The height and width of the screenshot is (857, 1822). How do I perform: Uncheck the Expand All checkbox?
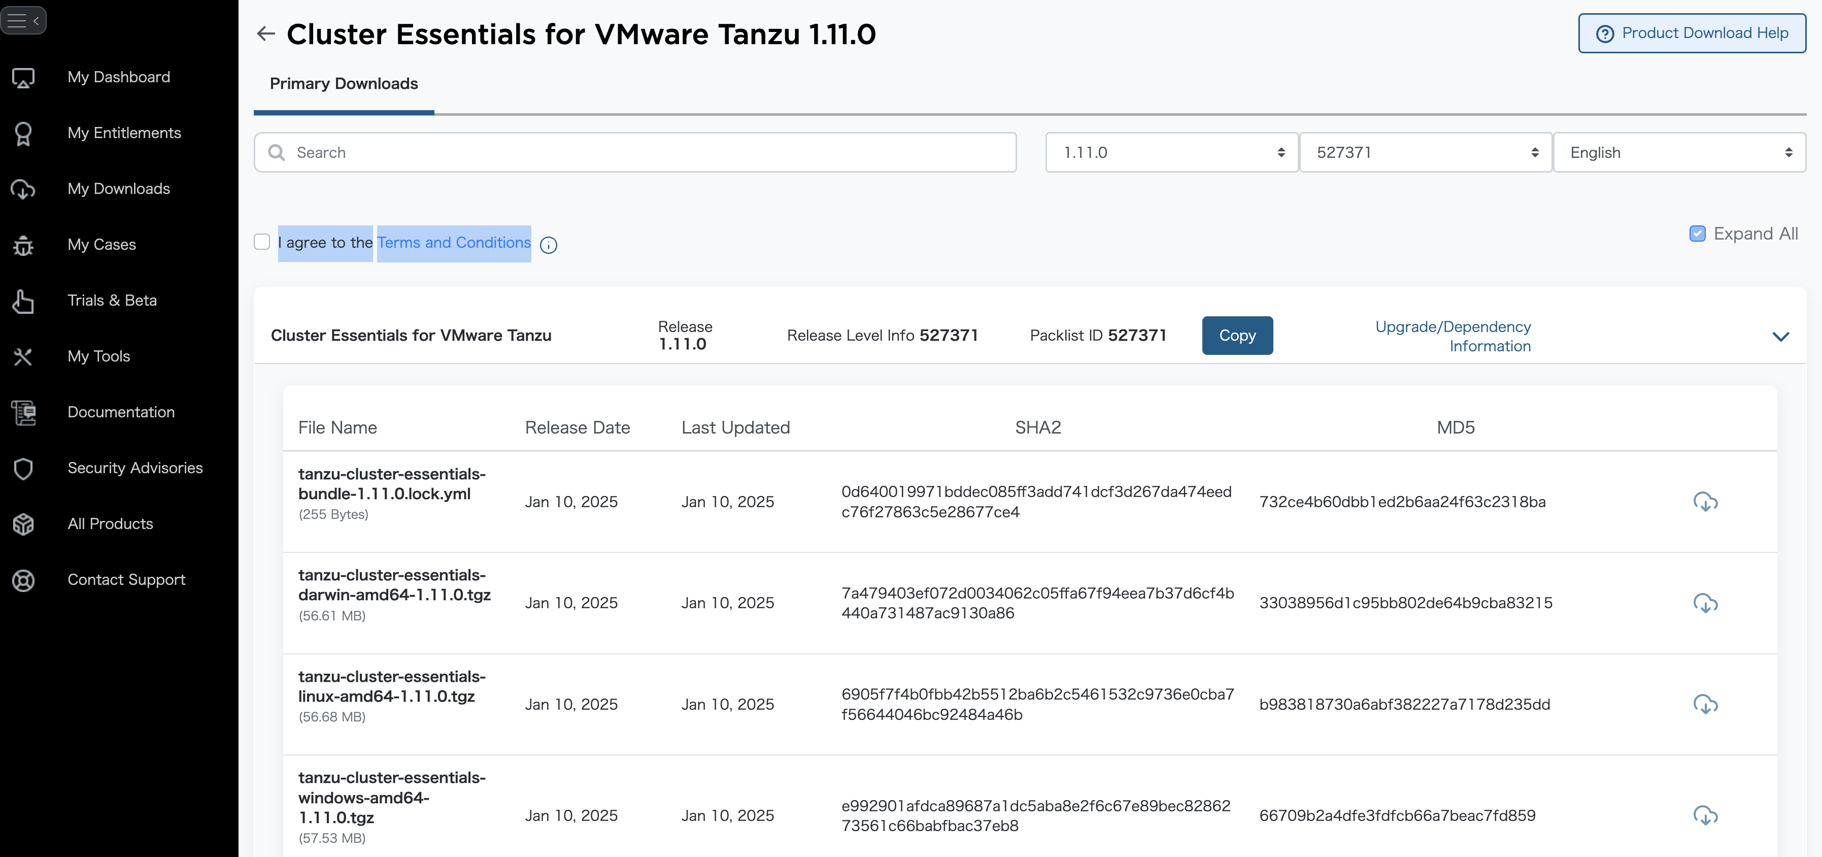point(1697,234)
